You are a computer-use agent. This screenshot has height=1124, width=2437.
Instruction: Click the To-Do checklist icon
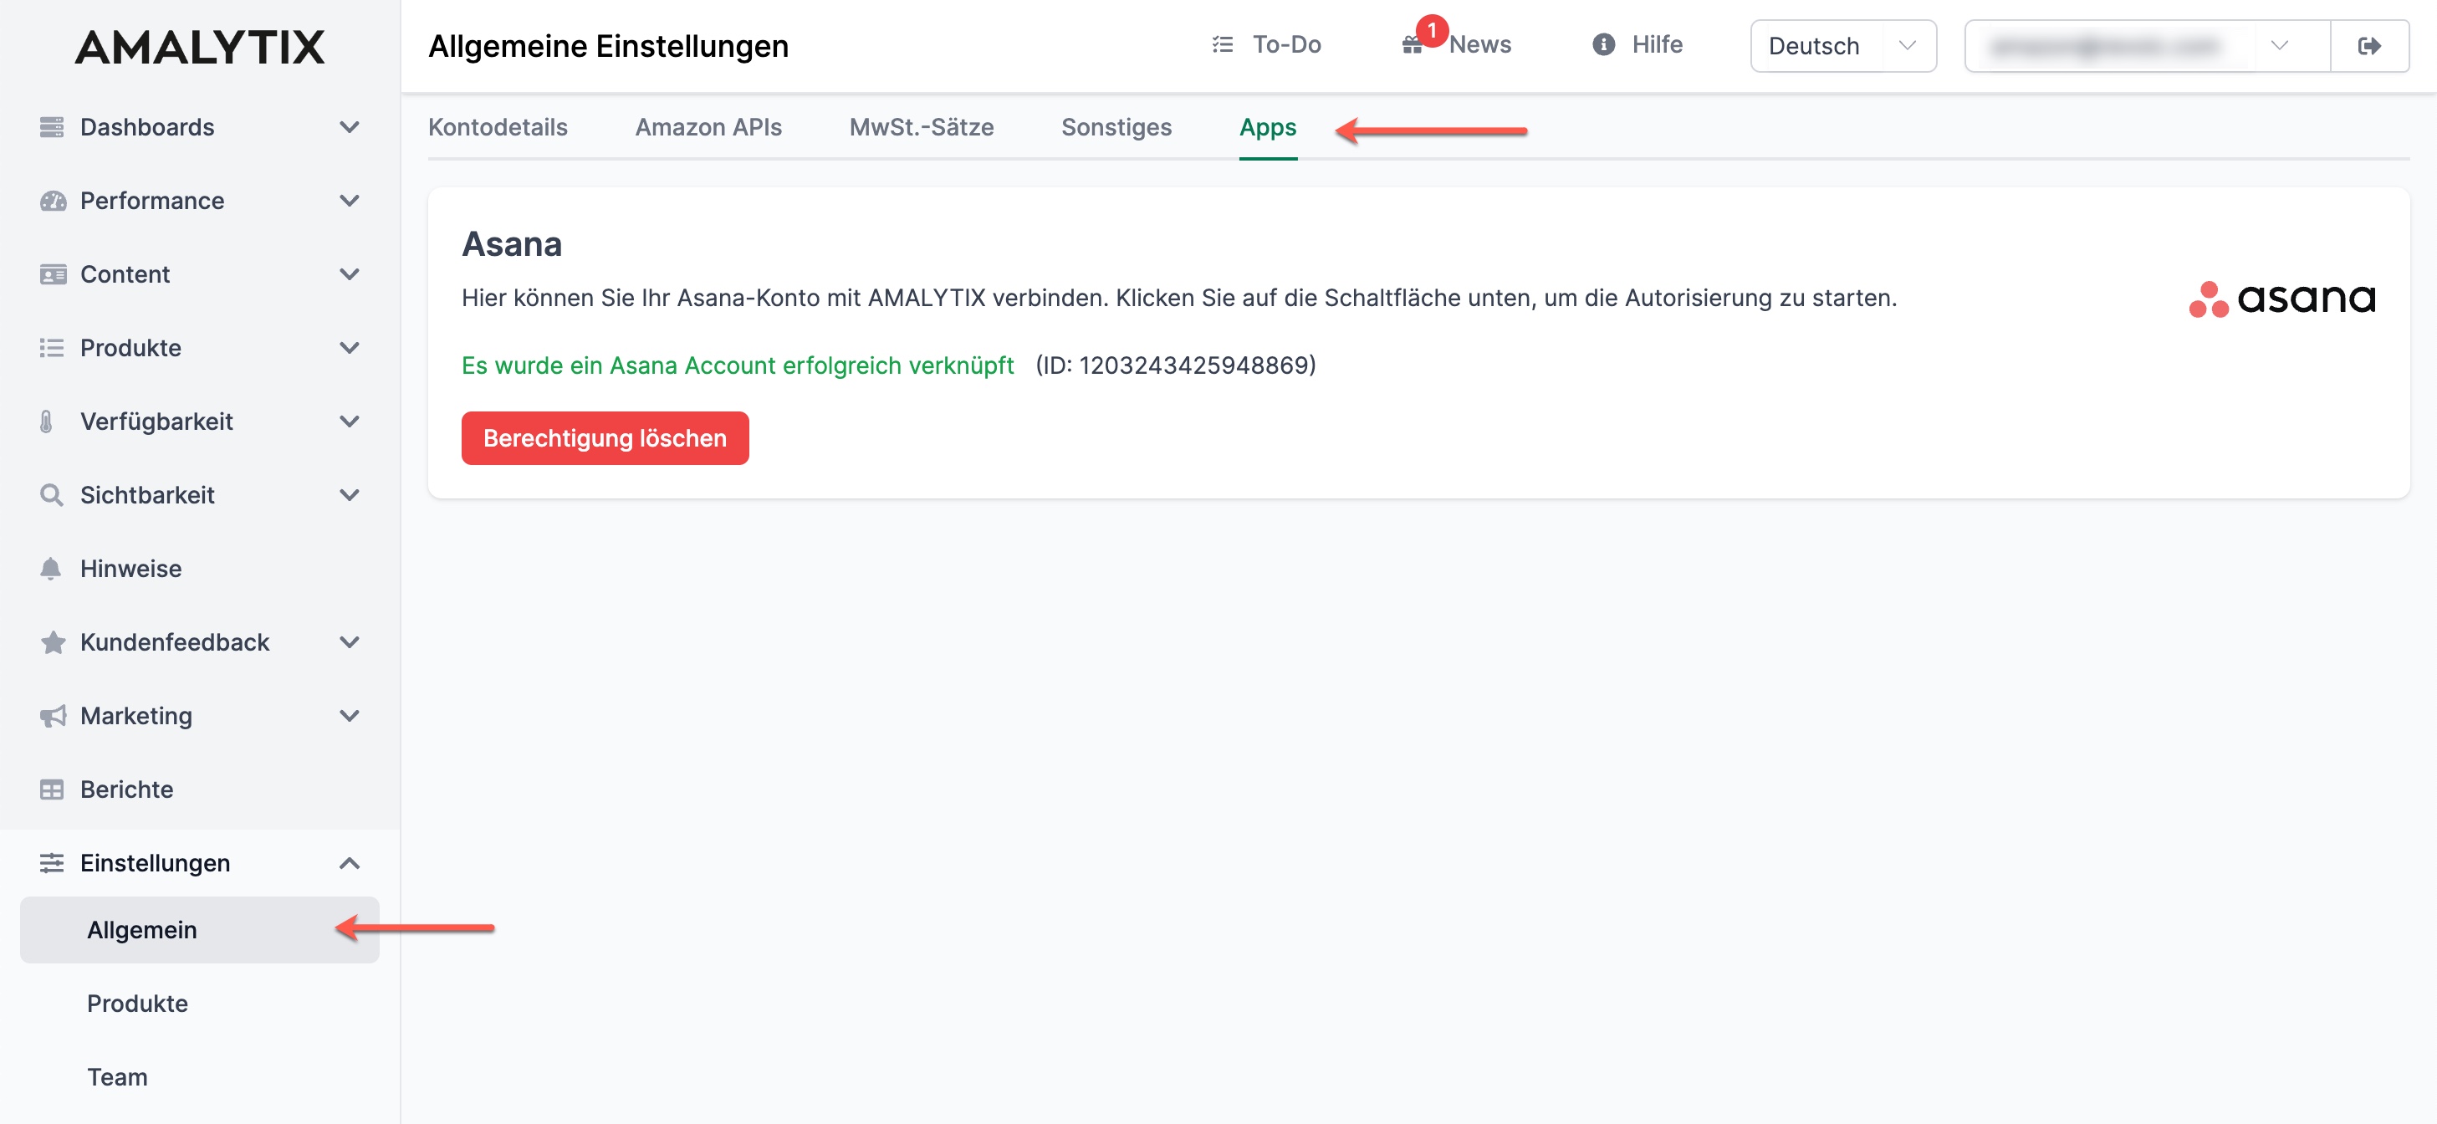tap(1223, 44)
